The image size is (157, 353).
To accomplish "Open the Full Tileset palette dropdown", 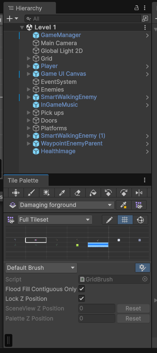I will tap(55, 220).
